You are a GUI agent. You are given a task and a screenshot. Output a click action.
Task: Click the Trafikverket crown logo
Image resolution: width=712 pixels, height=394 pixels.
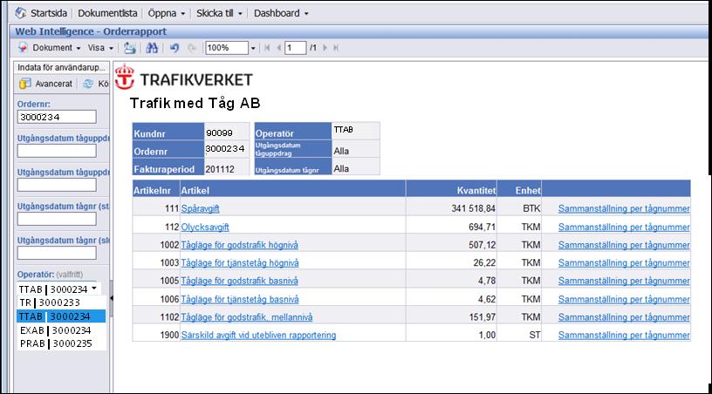pos(125,77)
